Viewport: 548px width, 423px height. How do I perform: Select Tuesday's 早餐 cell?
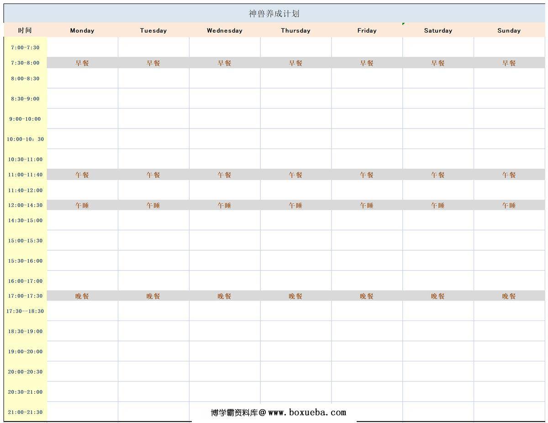tap(153, 63)
